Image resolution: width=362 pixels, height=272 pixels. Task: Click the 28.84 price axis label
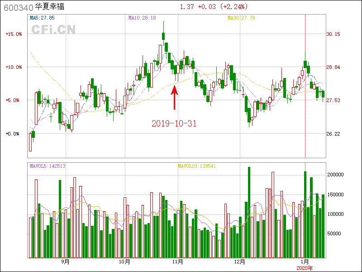pyautogui.click(x=333, y=67)
